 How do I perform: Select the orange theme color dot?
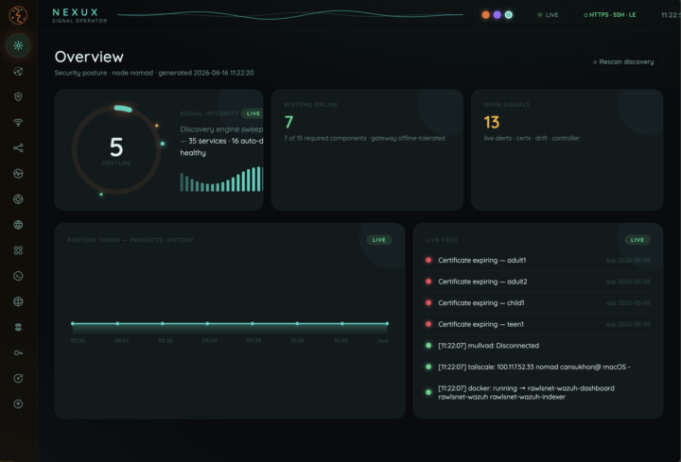pyautogui.click(x=485, y=15)
